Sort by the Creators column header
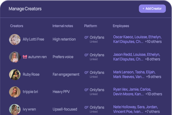The height and width of the screenshot is (115, 172). coord(17,26)
